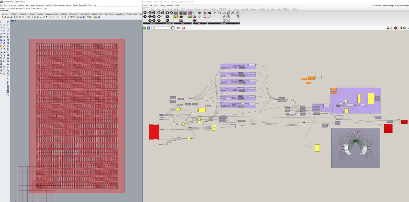Open the color wheel Object Properties icon
409x202 pixels.
pyautogui.click(x=74, y=17)
